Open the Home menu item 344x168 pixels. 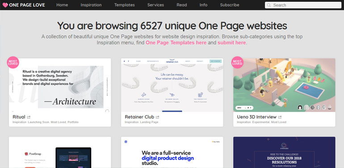(62, 5)
